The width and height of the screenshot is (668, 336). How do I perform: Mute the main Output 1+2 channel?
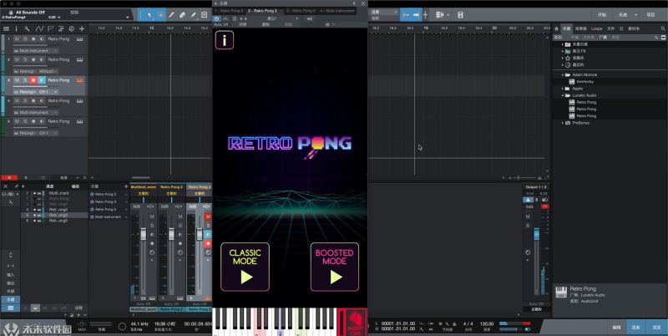coord(528,216)
